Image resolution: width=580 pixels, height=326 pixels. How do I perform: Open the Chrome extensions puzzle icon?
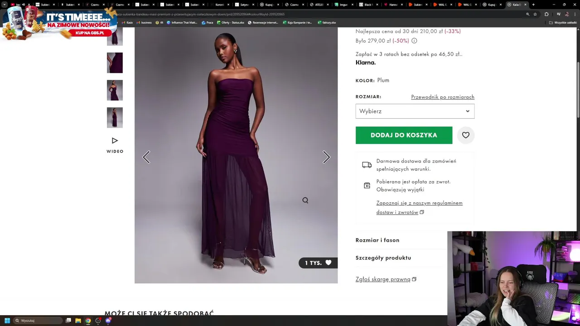click(546, 14)
